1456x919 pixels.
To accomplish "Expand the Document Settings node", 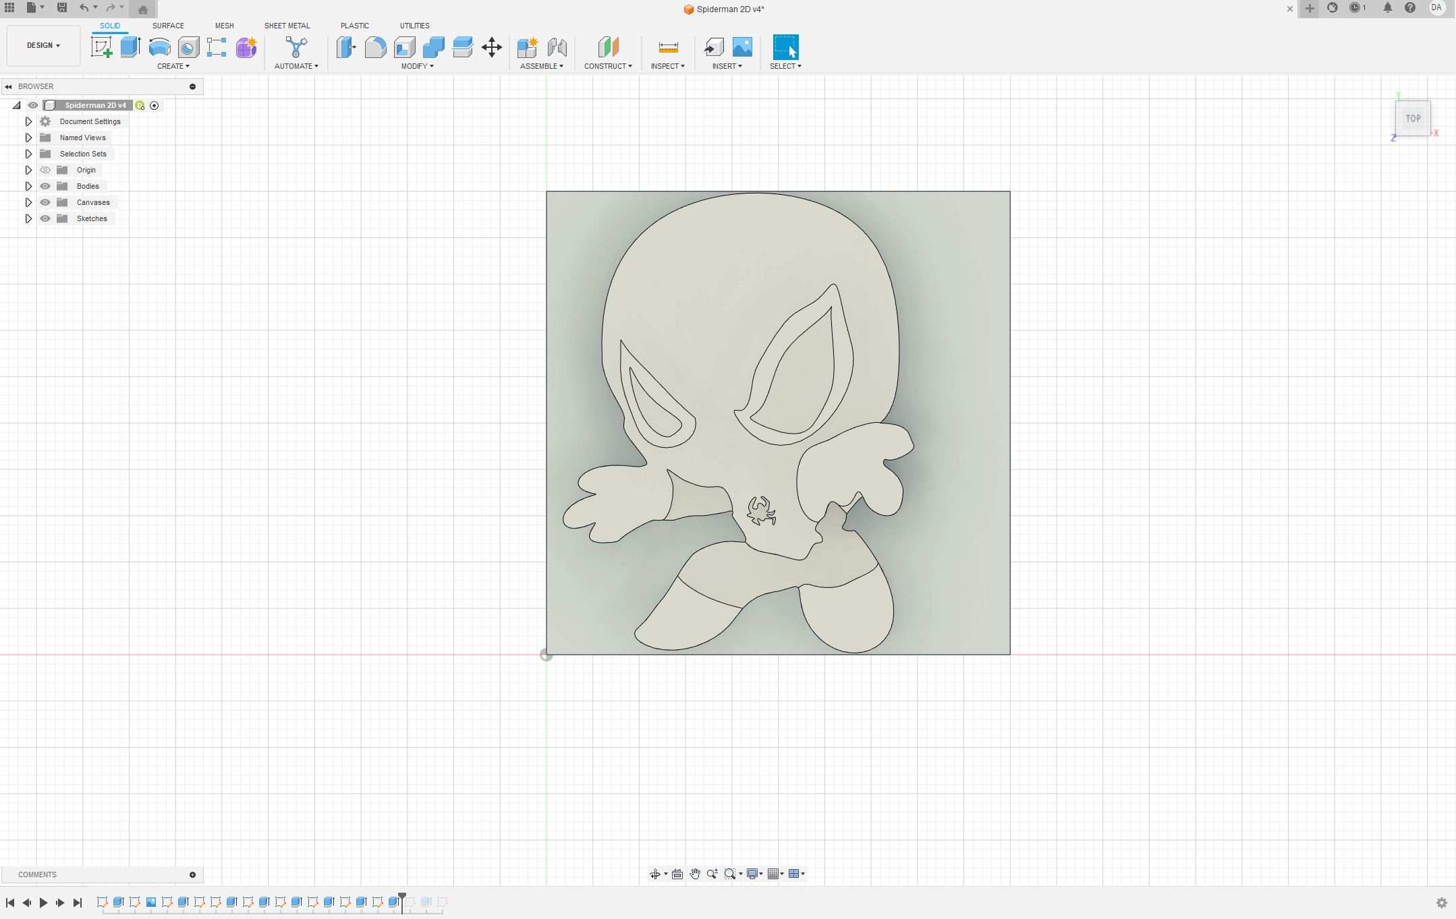I will 28,121.
